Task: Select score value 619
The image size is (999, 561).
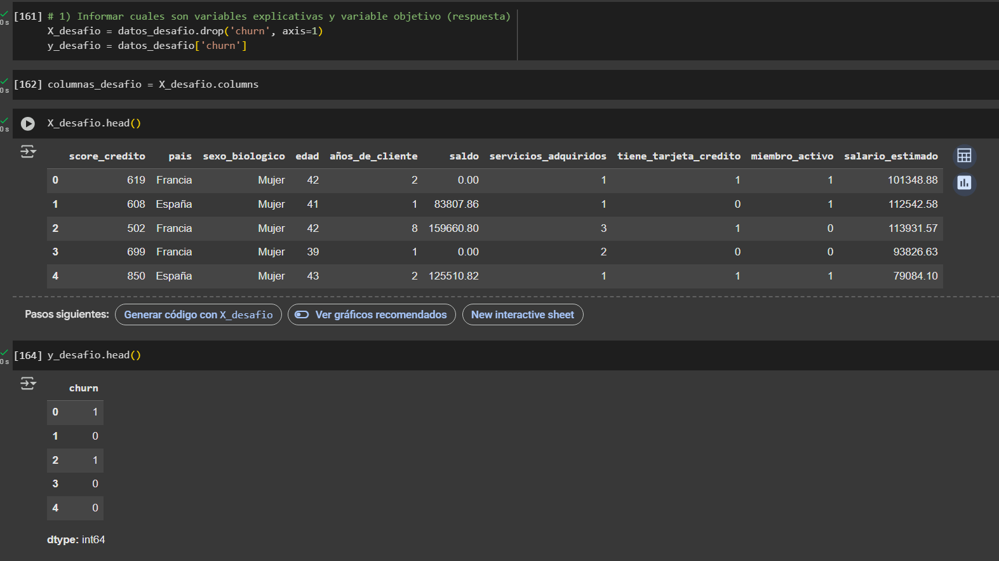Action: click(x=136, y=180)
